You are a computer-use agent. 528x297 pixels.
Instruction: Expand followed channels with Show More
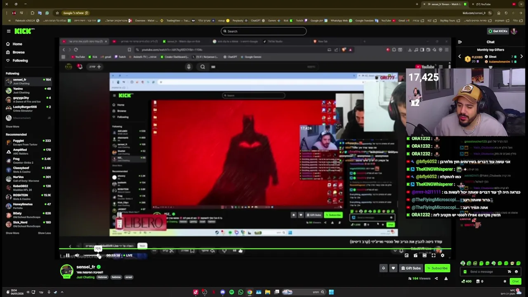(x=12, y=127)
